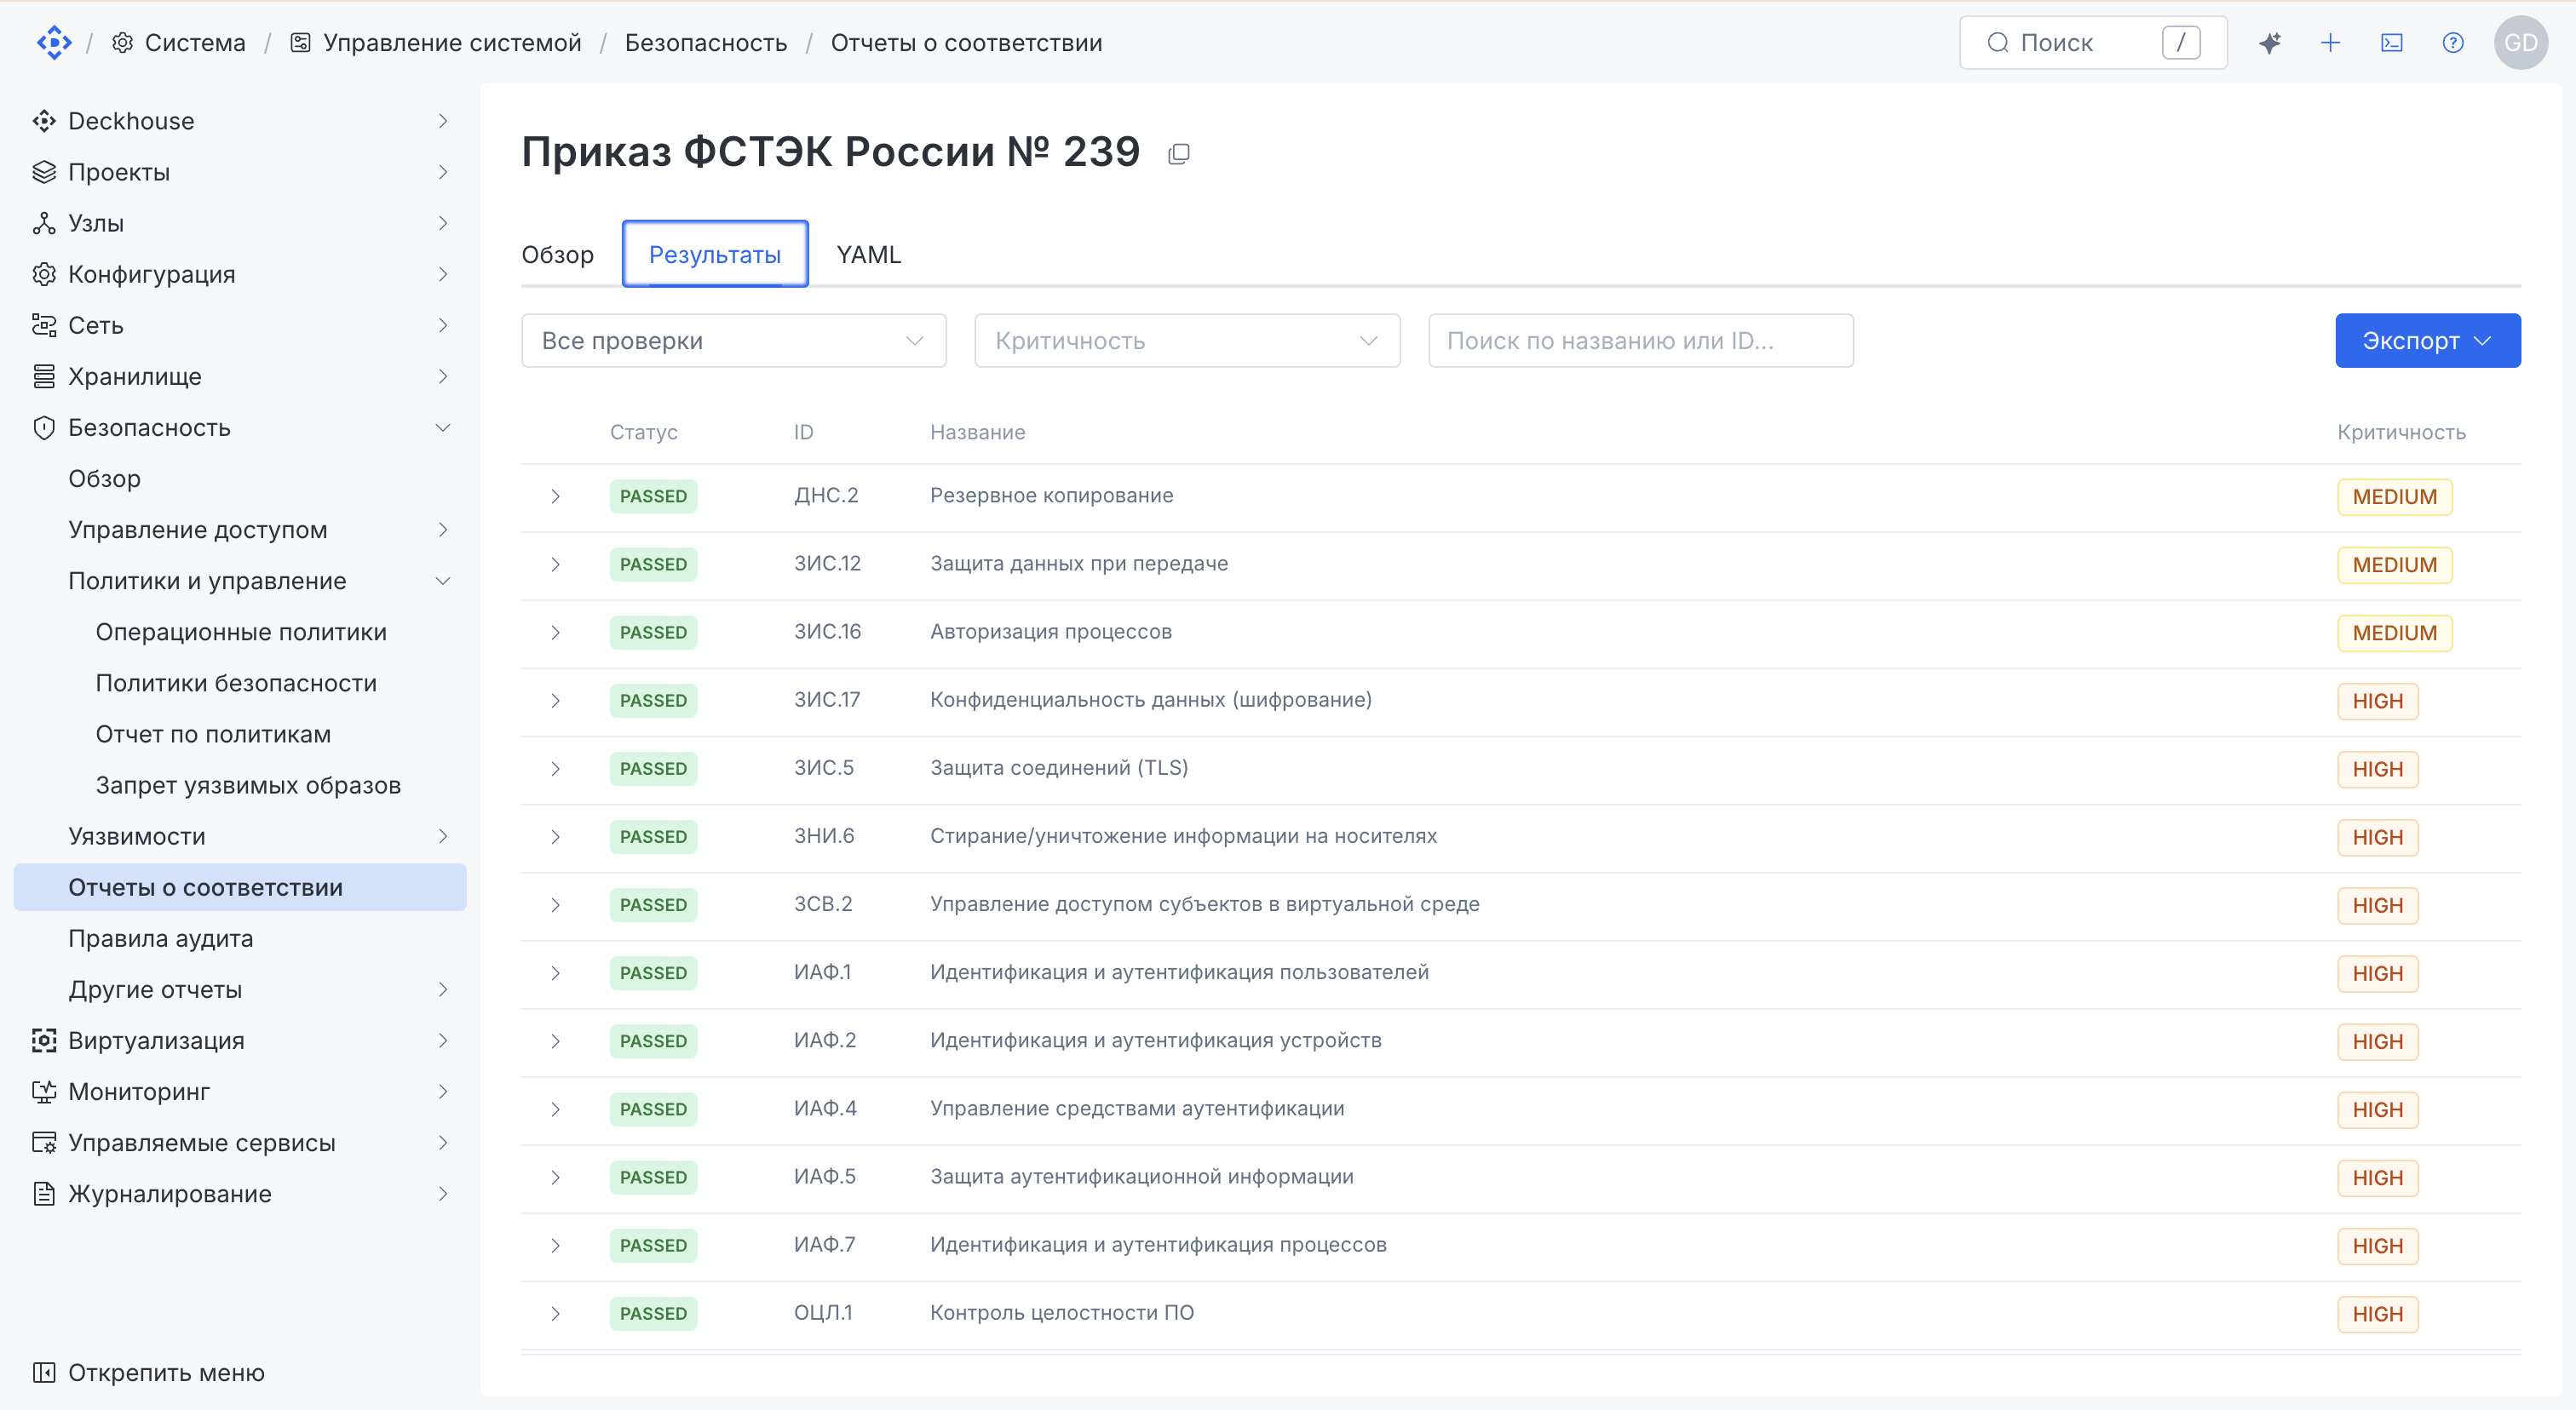Click Управление средствами аутентификации row name
The image size is (2576, 1410).
pos(1137,1109)
